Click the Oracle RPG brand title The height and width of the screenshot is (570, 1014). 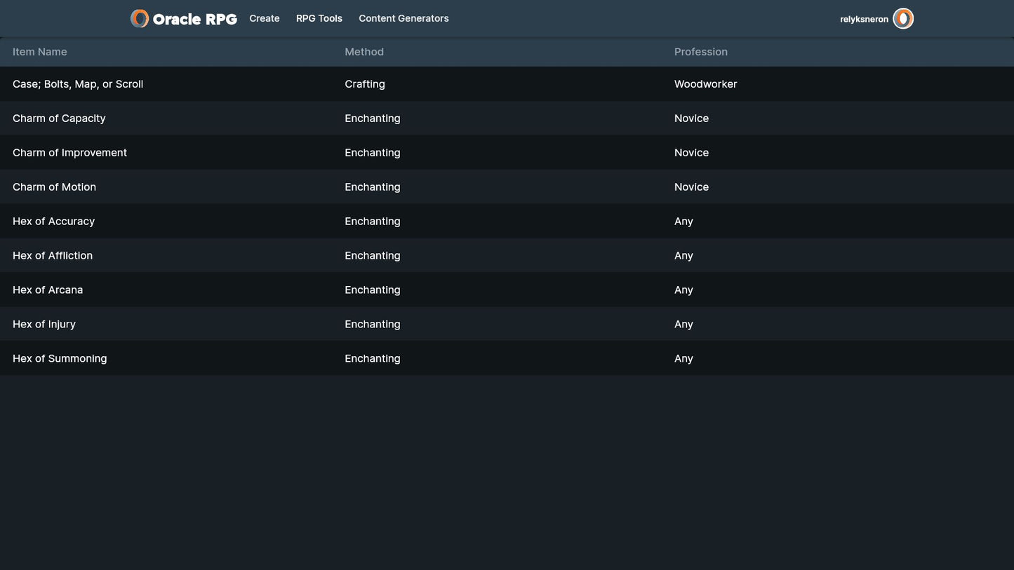[195, 20]
